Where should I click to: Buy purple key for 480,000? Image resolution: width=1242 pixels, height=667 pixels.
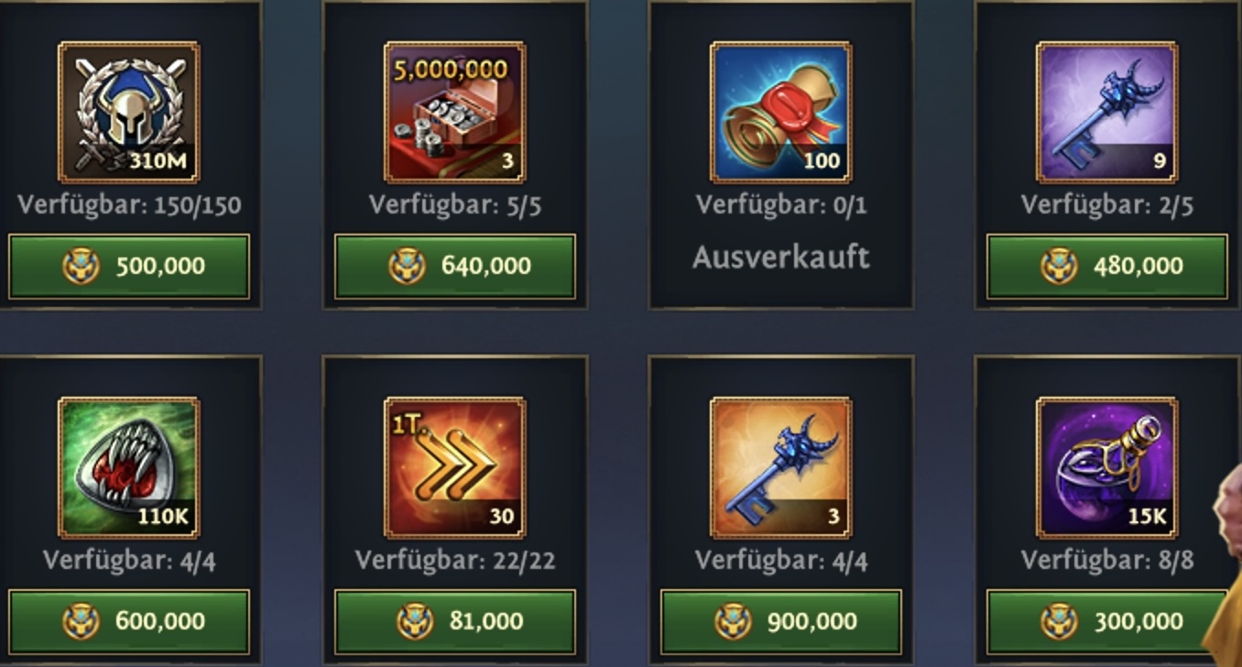(x=1107, y=267)
